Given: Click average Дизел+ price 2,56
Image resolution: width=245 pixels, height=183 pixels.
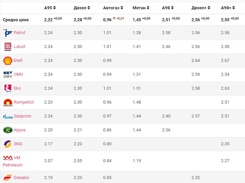Looking at the screenshot, I should point(196,20).
